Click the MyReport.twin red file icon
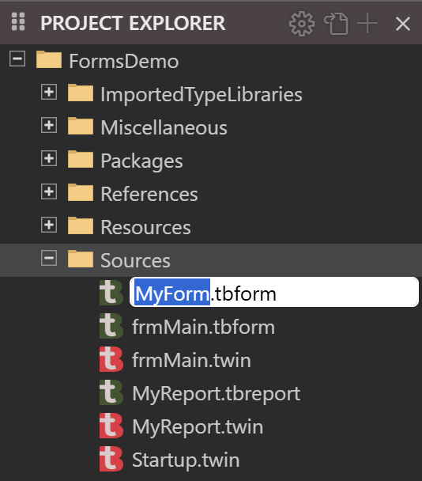The height and width of the screenshot is (481, 422). point(111,426)
